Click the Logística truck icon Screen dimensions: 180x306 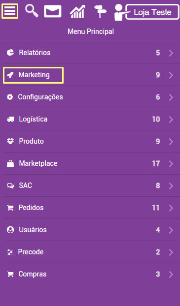click(10, 119)
